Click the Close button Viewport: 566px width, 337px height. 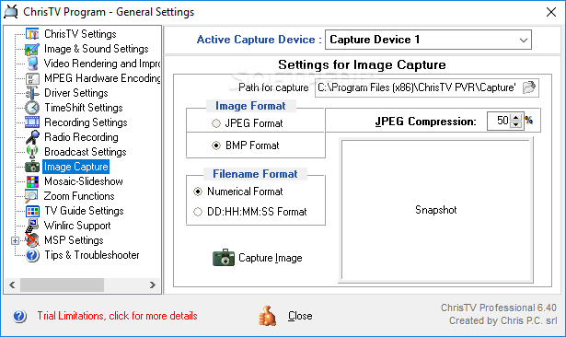[300, 316]
